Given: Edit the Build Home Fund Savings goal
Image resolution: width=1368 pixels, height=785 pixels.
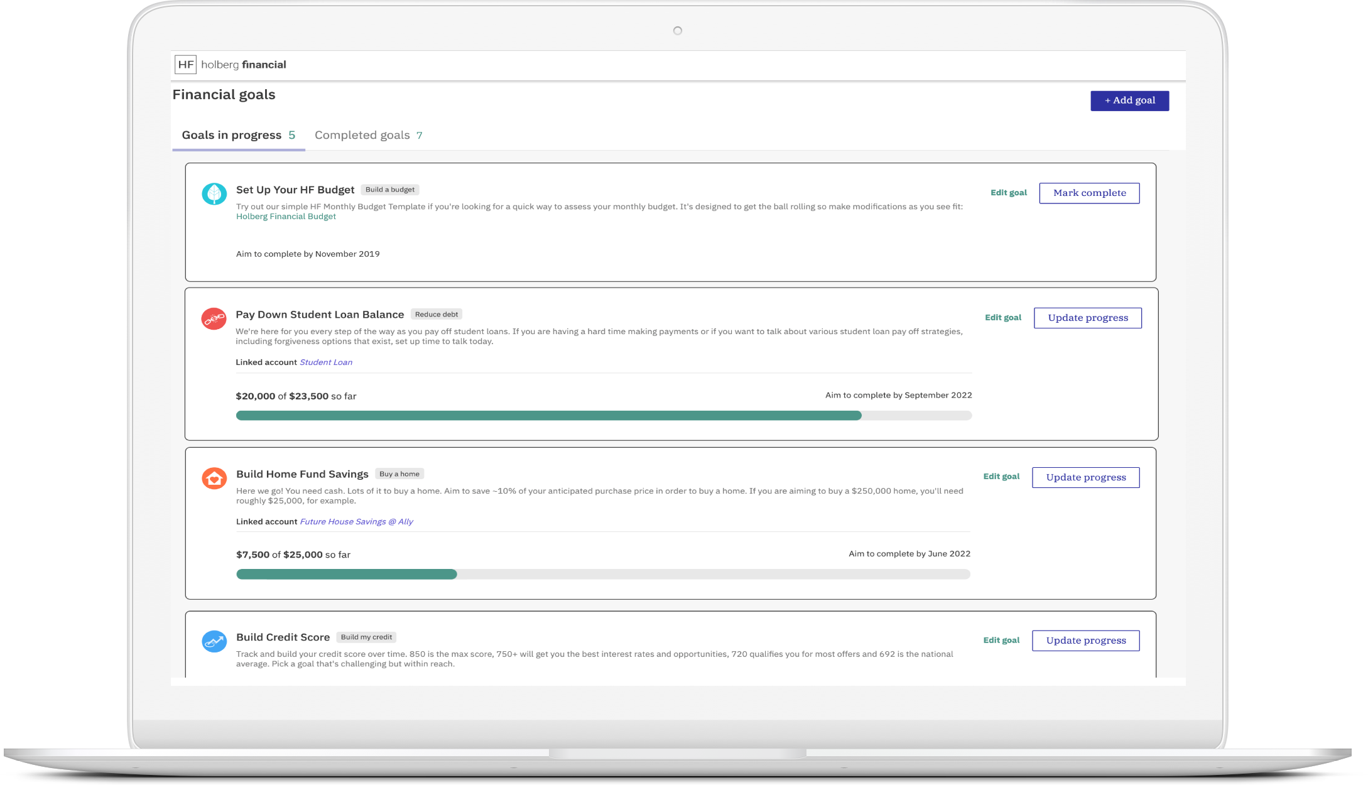Looking at the screenshot, I should [1001, 477].
